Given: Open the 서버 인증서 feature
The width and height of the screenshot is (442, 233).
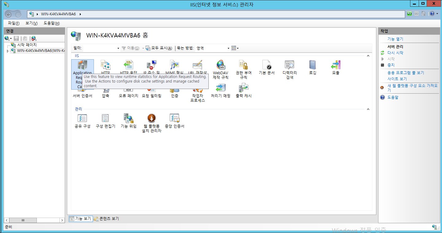Looking at the screenshot, I should point(82,94).
